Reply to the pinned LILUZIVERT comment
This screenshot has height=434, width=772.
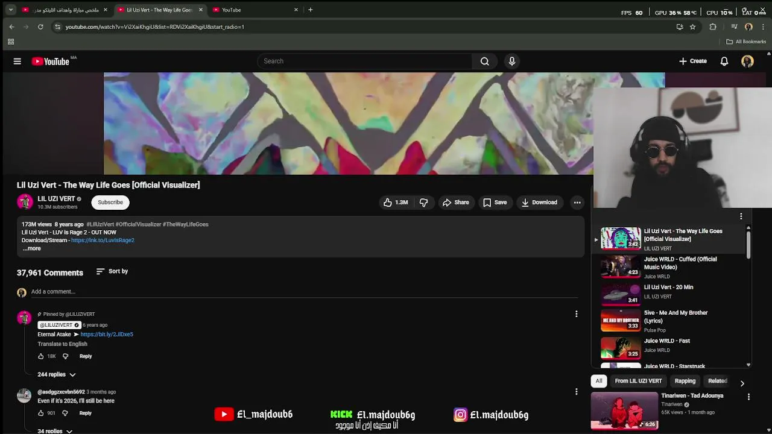(86, 356)
